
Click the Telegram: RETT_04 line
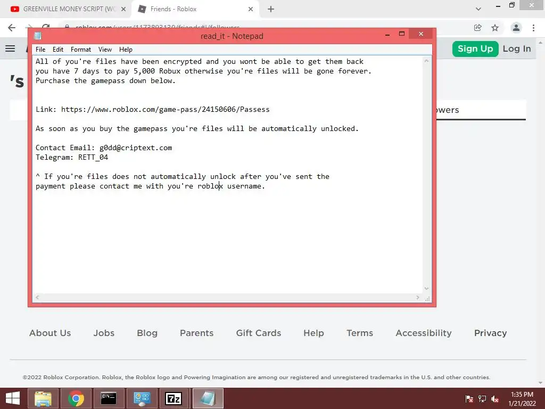point(72,157)
